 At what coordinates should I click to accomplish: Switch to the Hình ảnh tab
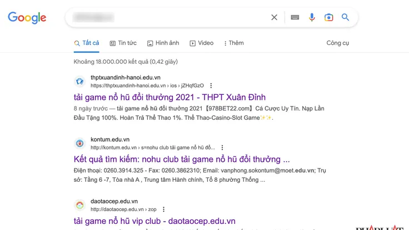point(163,43)
